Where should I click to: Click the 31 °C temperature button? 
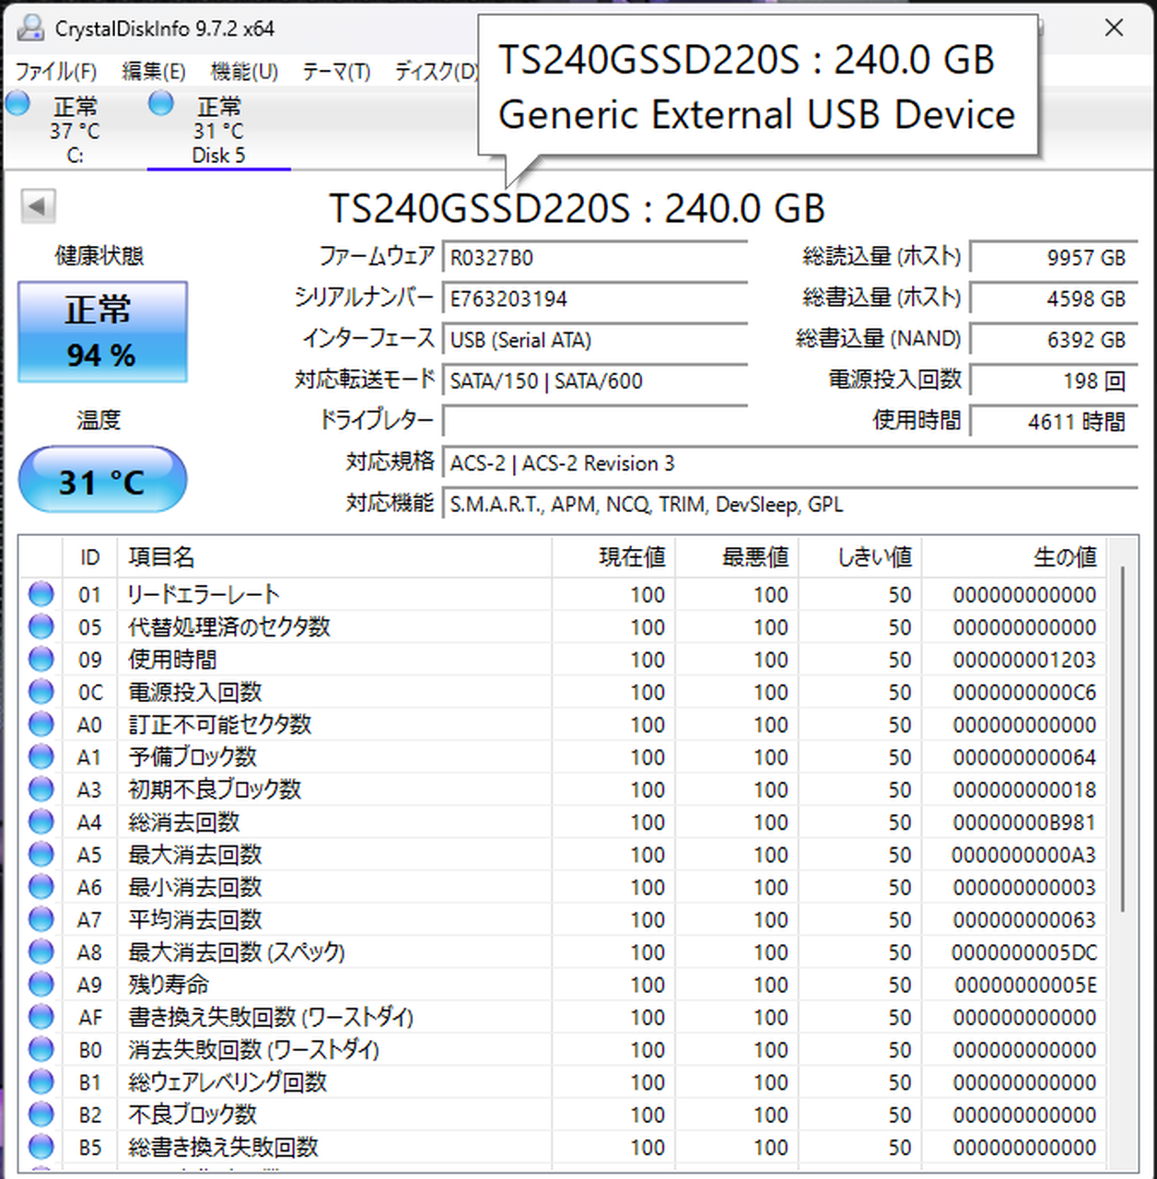pyautogui.click(x=102, y=480)
